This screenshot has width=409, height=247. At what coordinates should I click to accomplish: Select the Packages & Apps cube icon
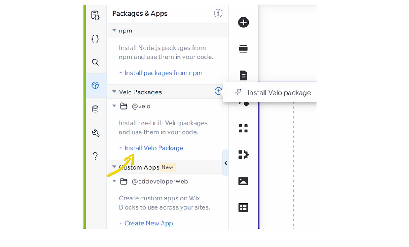click(96, 85)
